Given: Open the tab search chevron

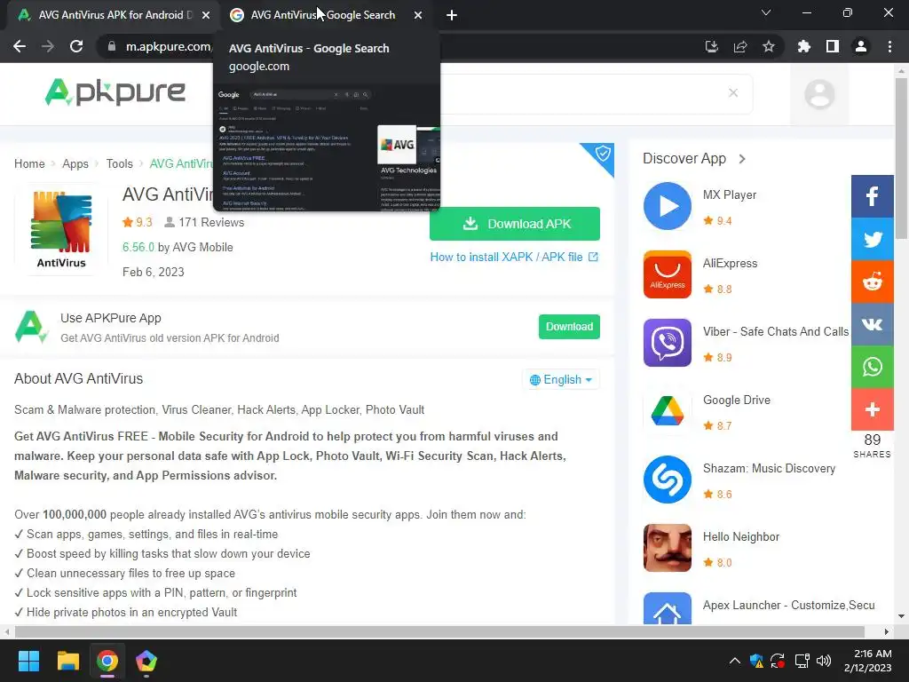Looking at the screenshot, I should (x=766, y=12).
